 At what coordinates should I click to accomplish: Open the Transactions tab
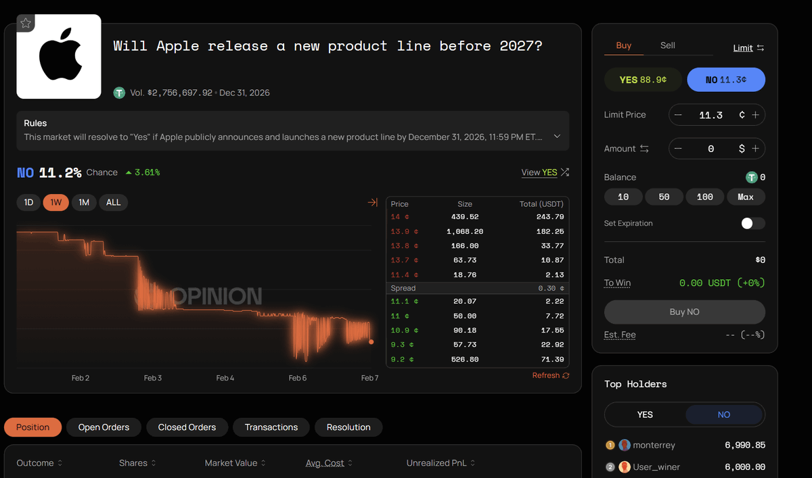pos(271,427)
